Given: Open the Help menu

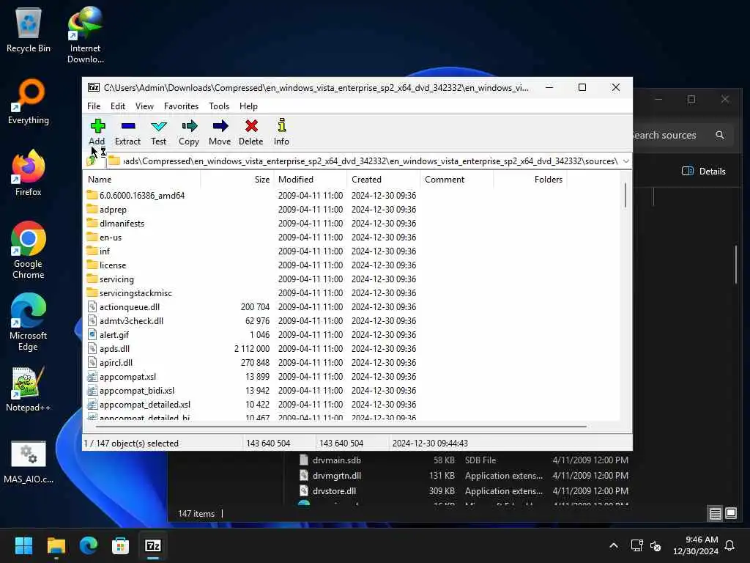Looking at the screenshot, I should click(248, 106).
